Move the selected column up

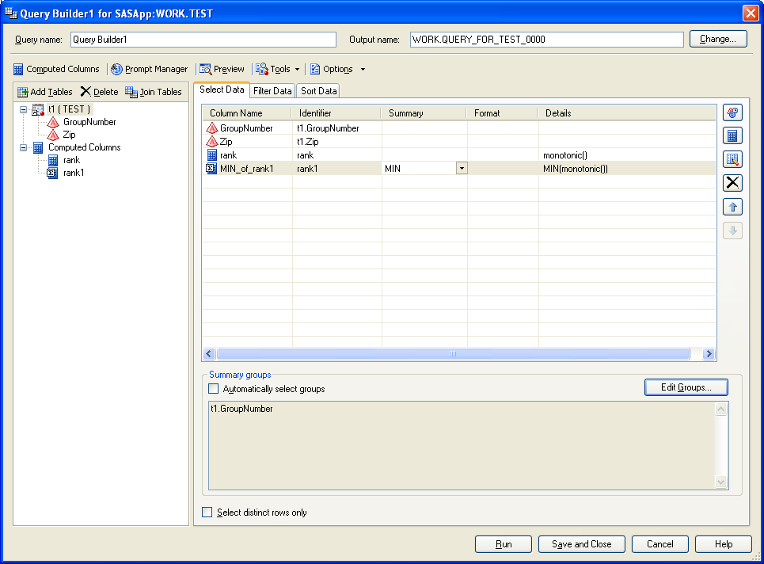[732, 207]
